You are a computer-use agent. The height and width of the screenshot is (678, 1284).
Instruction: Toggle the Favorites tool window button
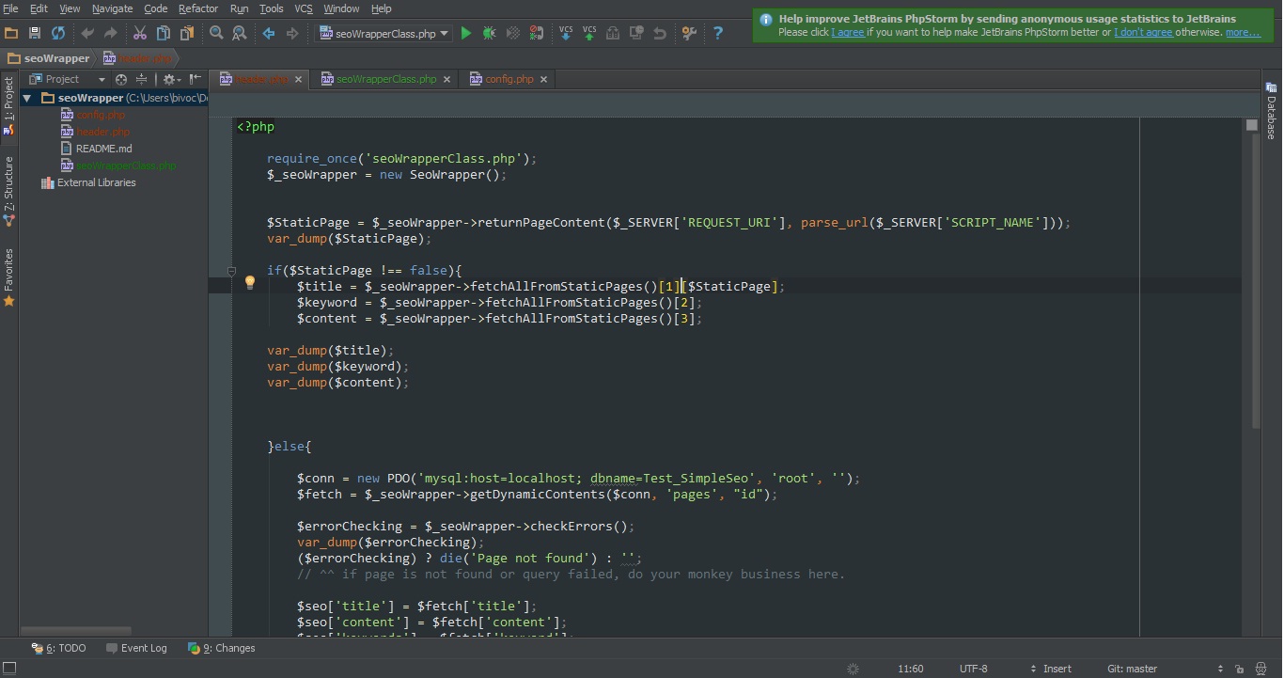pos(9,277)
